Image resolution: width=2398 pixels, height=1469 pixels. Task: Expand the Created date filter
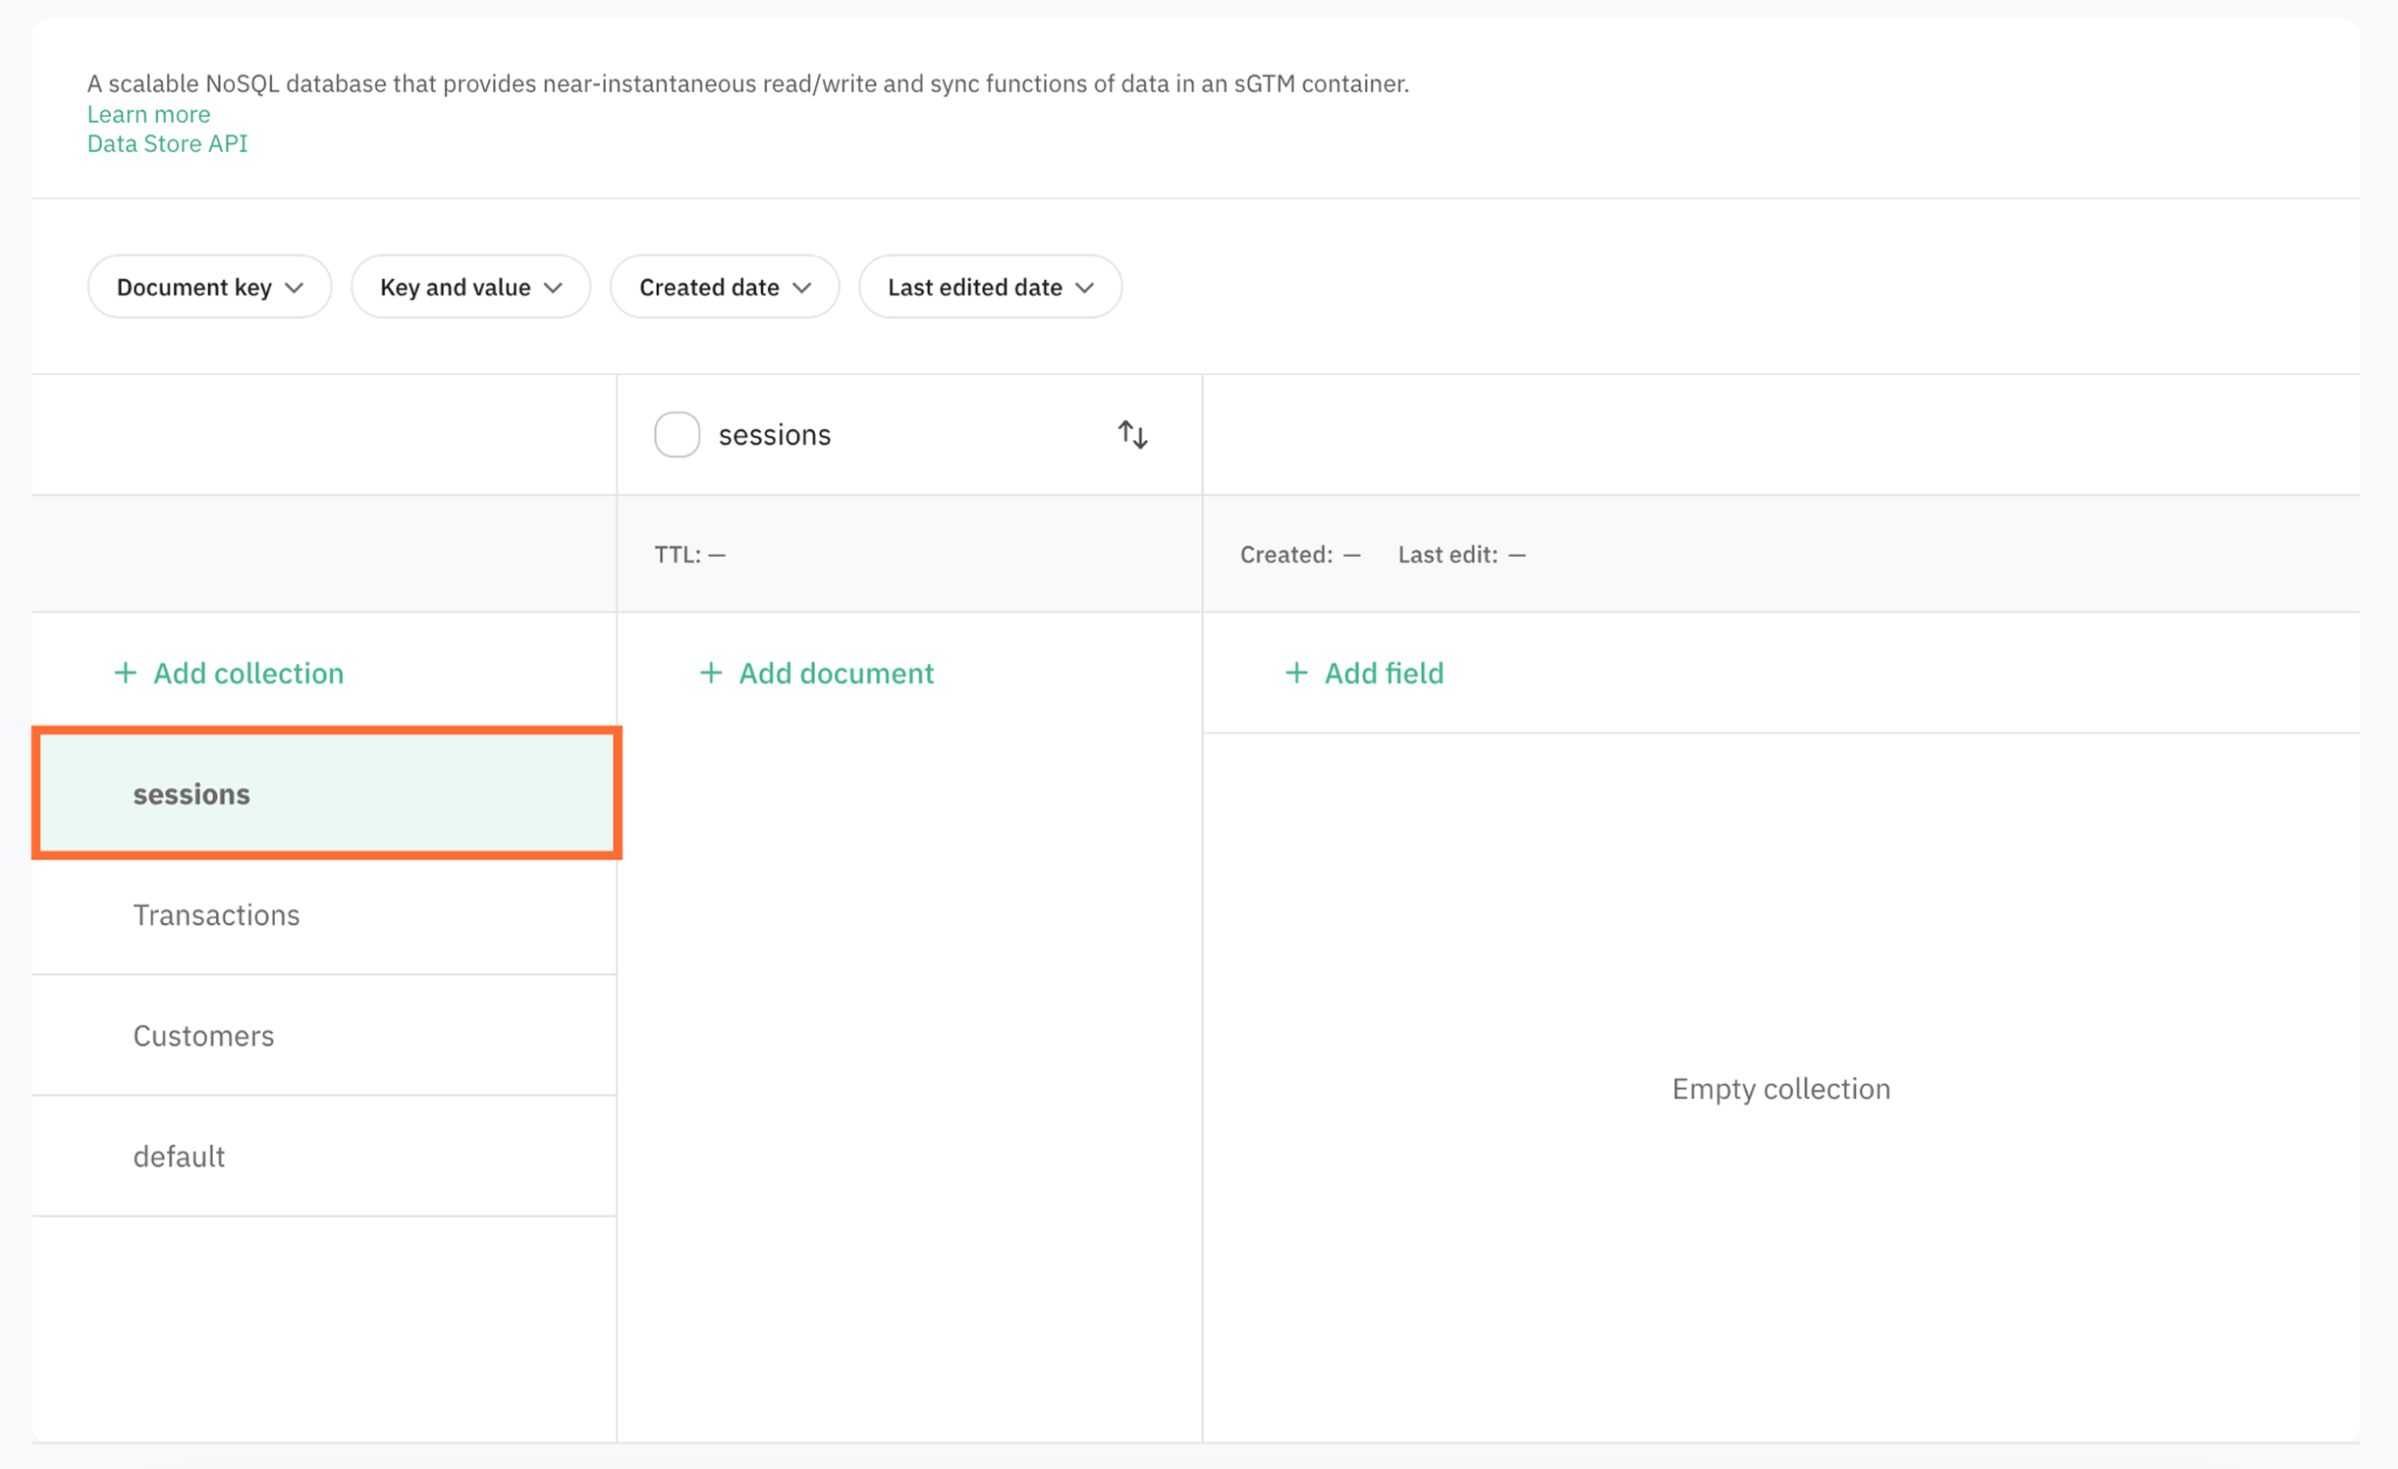click(x=725, y=287)
